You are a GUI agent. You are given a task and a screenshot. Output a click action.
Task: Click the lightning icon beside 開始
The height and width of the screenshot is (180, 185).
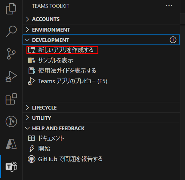point(32,149)
